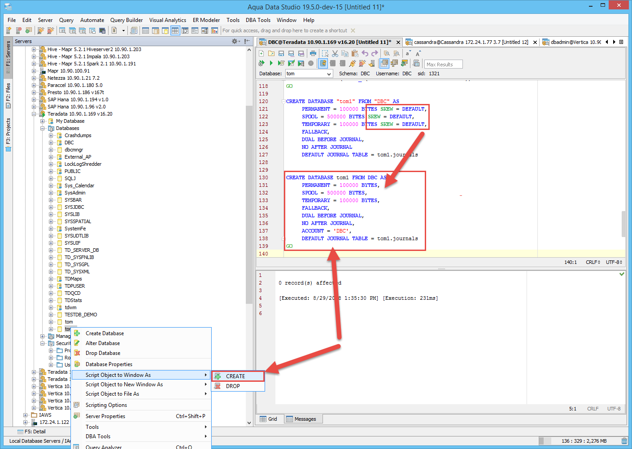
Task: Click the Servers panel gear settings icon
Action: tap(235, 41)
